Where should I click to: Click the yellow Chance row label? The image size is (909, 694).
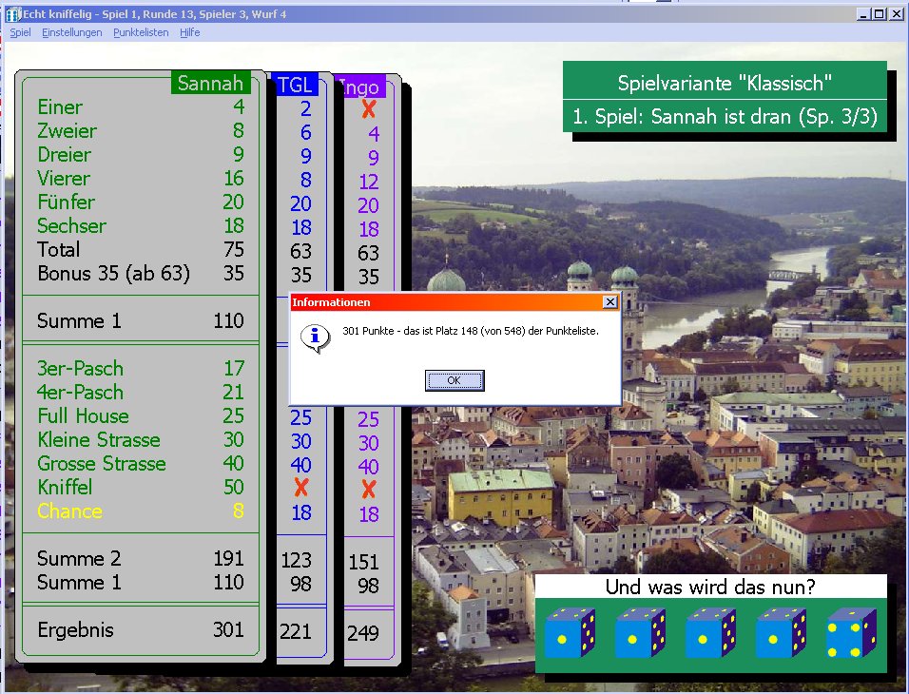coord(69,511)
